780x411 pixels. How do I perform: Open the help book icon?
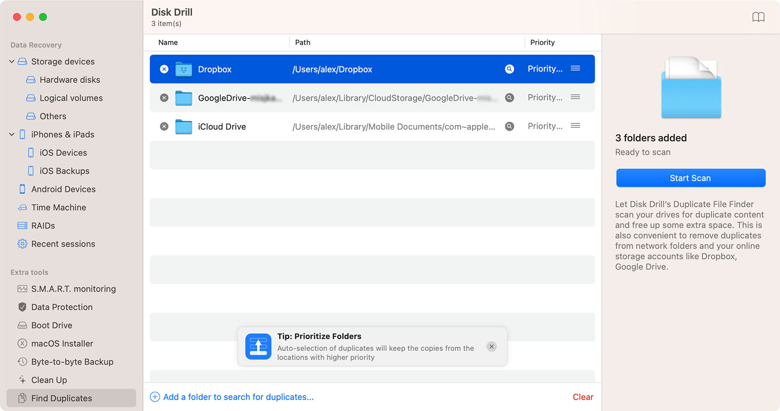758,17
